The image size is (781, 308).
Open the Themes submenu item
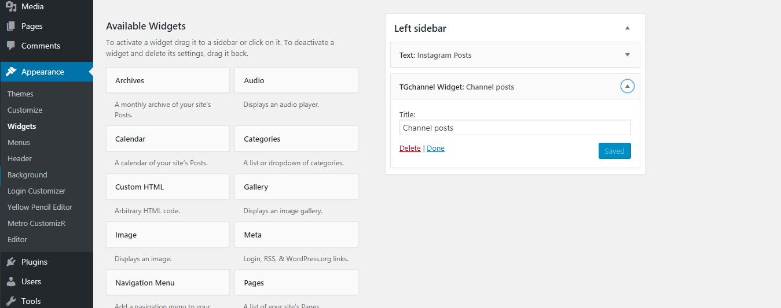tap(20, 94)
